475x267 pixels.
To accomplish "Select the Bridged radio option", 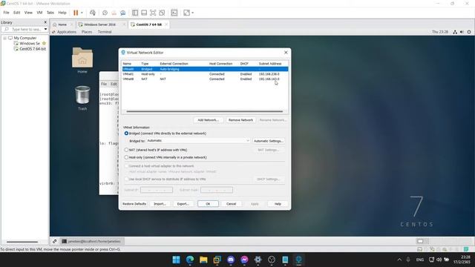I will [x=126, y=133].
